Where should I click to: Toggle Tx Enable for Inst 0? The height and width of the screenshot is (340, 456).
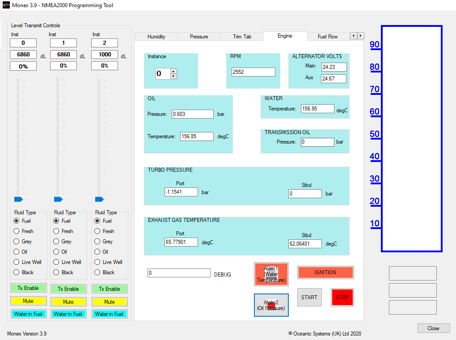click(28, 288)
